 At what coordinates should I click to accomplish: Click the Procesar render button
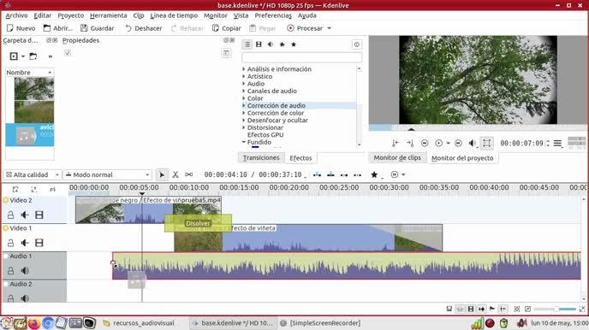click(x=305, y=28)
